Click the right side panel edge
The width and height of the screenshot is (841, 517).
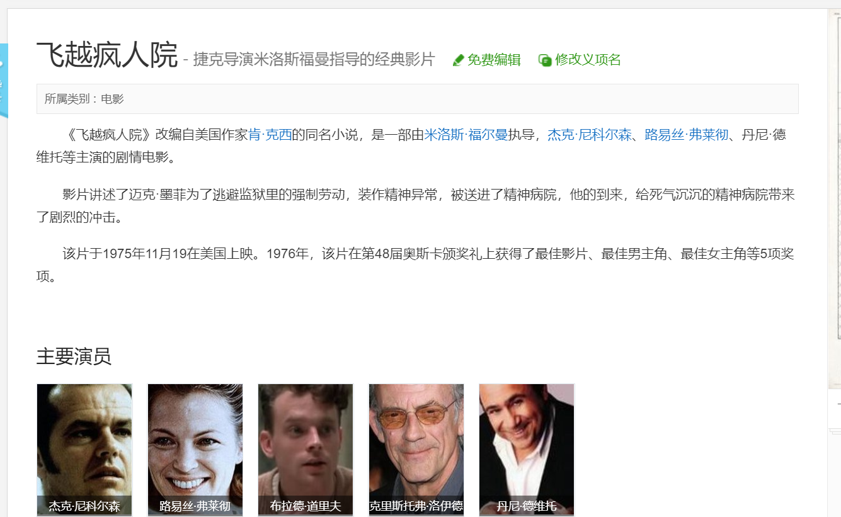(834, 202)
